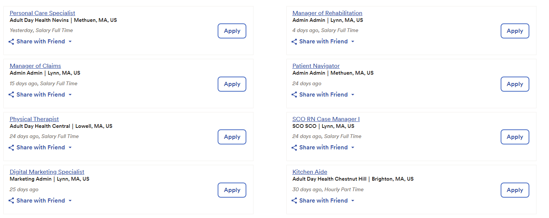Open the SCO RN Case Manager I listing
Viewport: 549px width, 218px height.
(x=326, y=119)
